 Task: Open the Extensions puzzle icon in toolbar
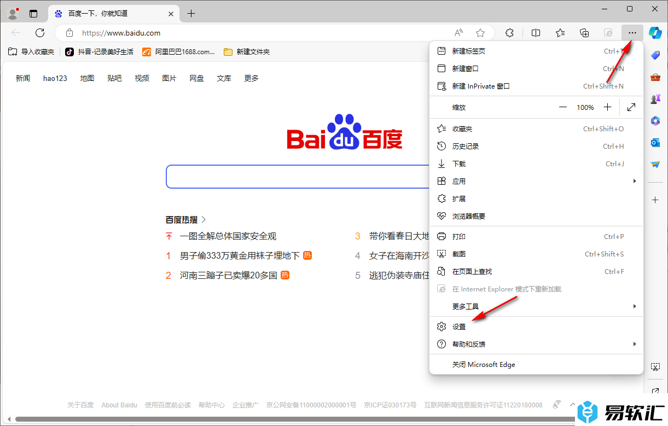tap(509, 33)
